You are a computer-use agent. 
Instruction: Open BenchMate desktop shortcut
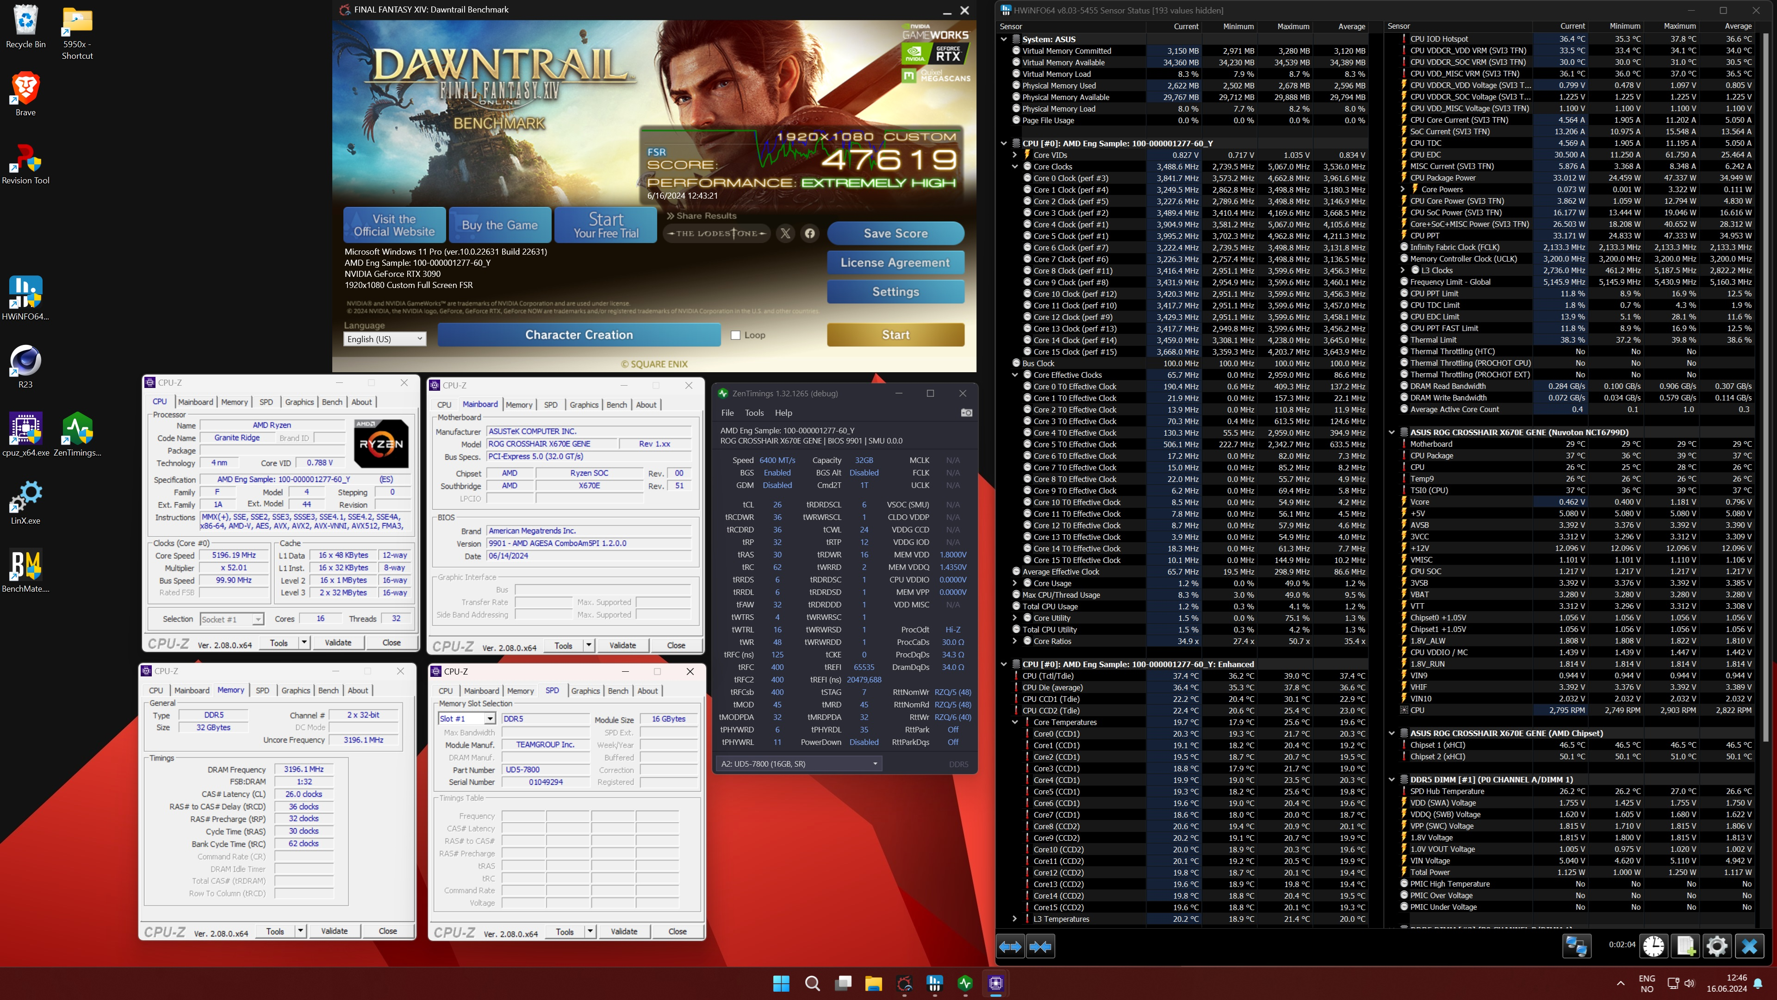pyautogui.click(x=25, y=571)
